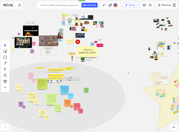Select the rectangle shape tool

pyautogui.click(x=5, y=57)
